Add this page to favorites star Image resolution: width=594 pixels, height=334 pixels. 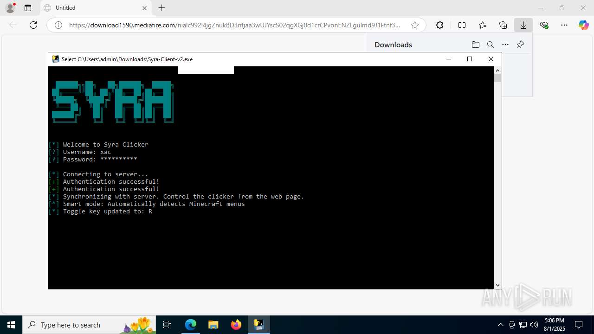(x=415, y=25)
